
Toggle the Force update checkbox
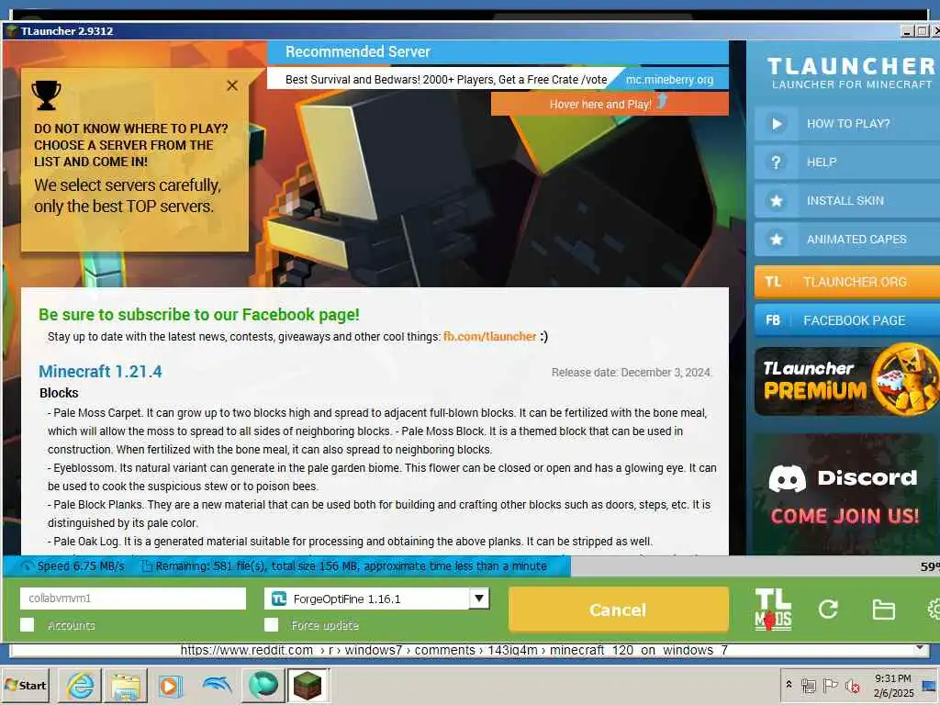click(x=271, y=624)
